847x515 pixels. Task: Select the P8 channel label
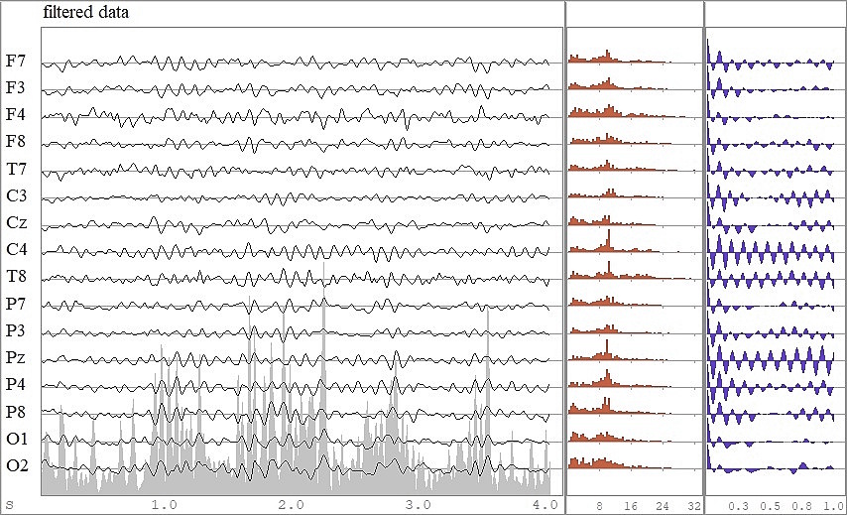click(x=16, y=412)
